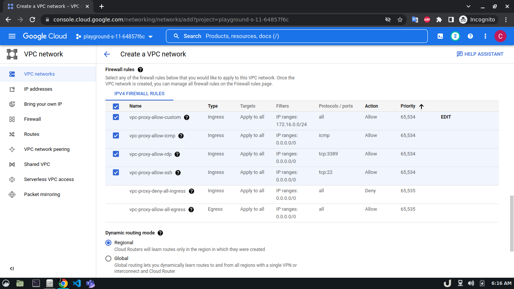Click the Type column header

point(213,106)
